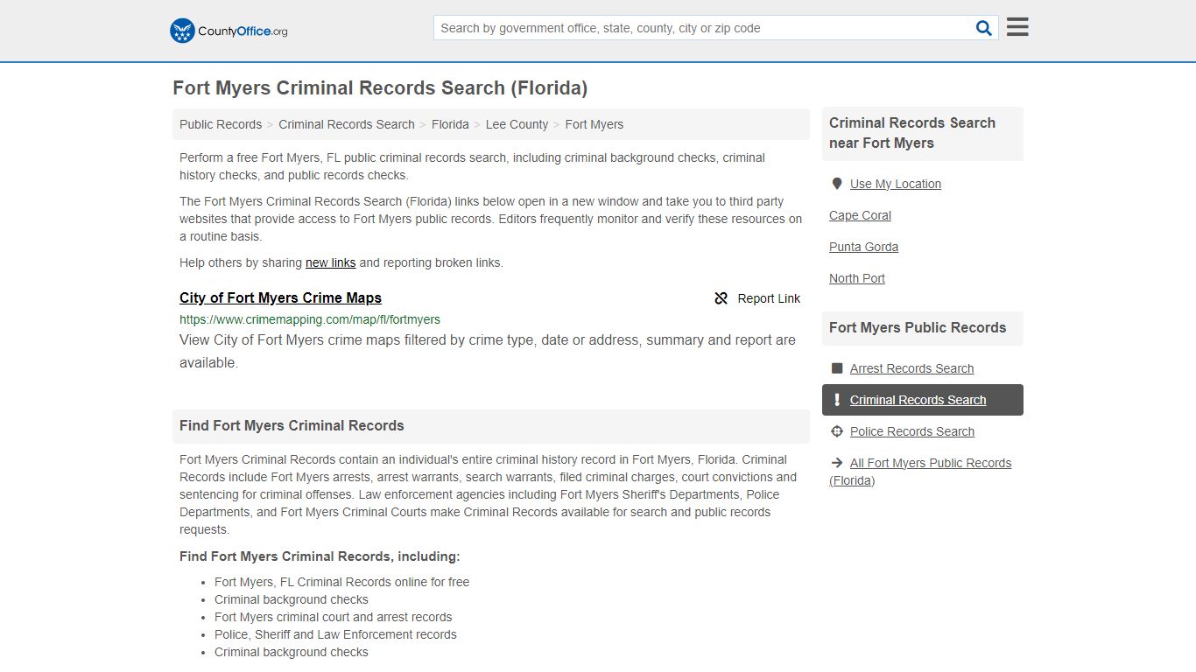Click the location pin icon
1196x672 pixels.
[x=837, y=184]
